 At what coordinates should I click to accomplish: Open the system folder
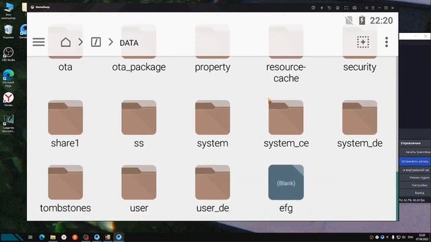pos(213,124)
